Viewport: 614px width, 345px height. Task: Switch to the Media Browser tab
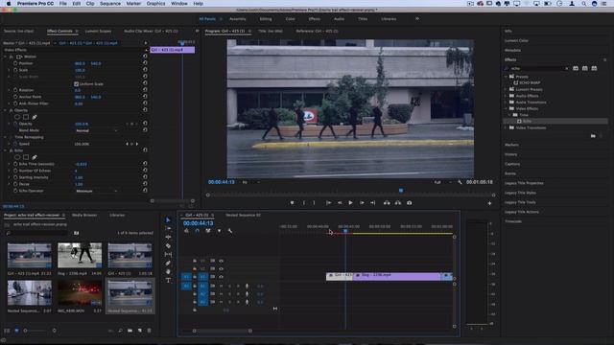(x=84, y=215)
